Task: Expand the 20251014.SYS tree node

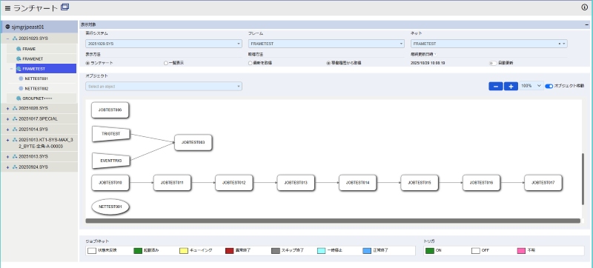Action: tap(7, 129)
